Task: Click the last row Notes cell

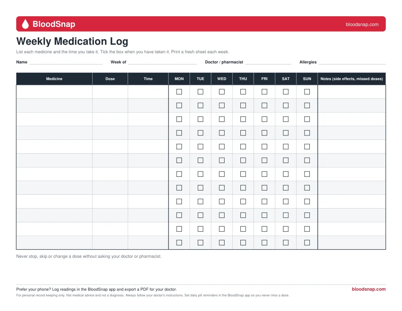Action: pyautogui.click(x=352, y=242)
